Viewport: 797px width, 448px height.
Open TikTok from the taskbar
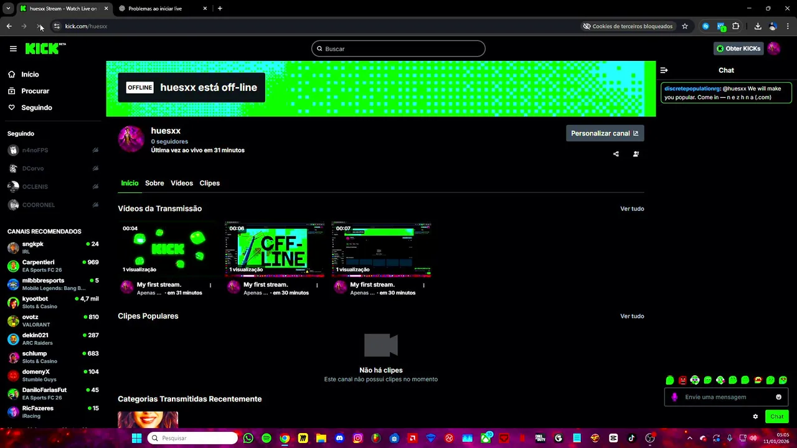click(x=631, y=438)
